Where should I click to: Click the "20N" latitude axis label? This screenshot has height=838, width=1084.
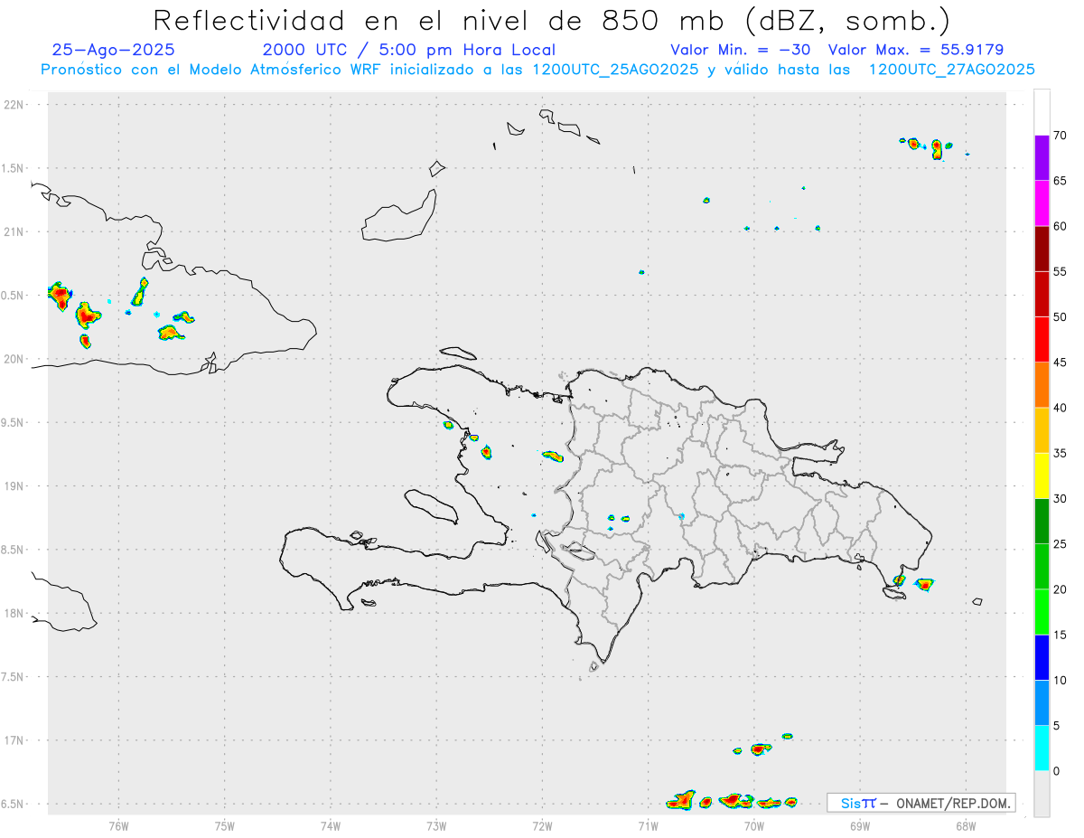15,359
